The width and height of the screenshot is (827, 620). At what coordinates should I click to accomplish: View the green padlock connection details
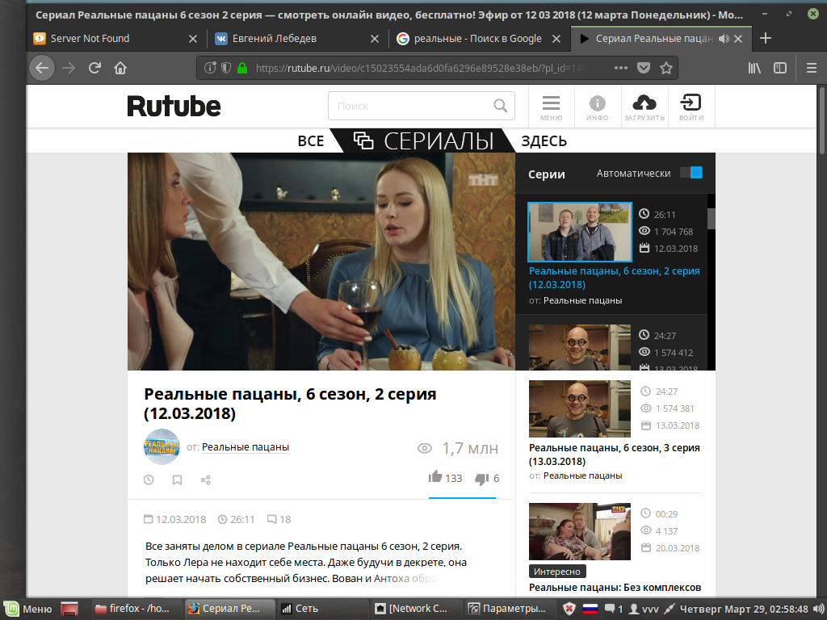[x=242, y=68]
